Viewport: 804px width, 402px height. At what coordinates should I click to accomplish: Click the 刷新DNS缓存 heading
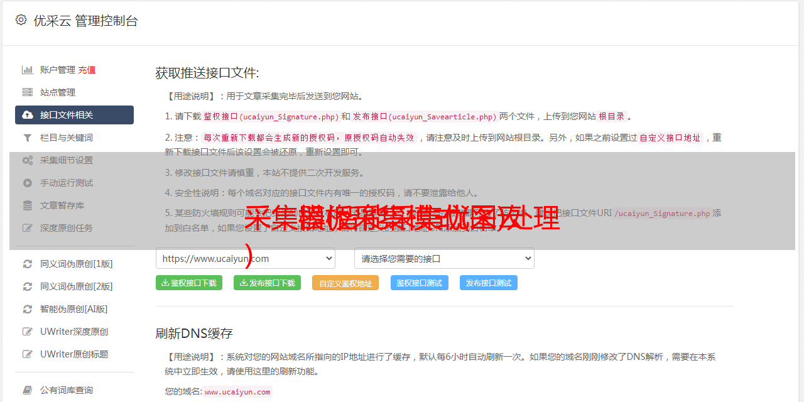194,333
